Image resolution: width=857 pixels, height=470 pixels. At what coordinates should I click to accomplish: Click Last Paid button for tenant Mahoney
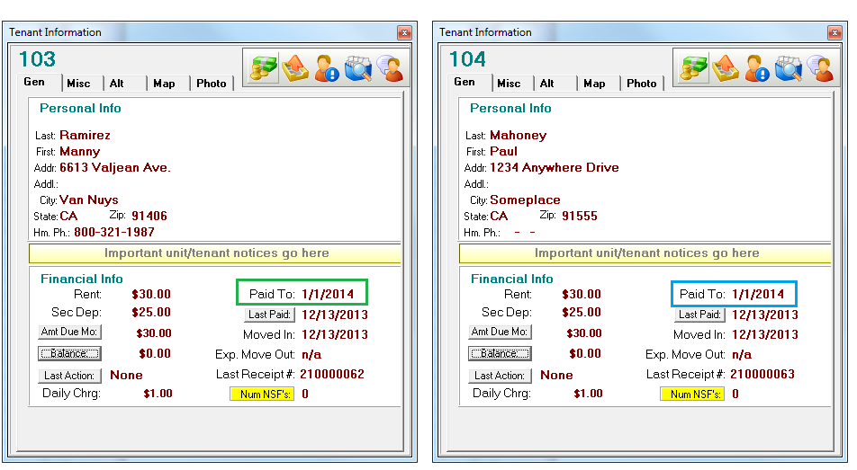click(x=699, y=315)
